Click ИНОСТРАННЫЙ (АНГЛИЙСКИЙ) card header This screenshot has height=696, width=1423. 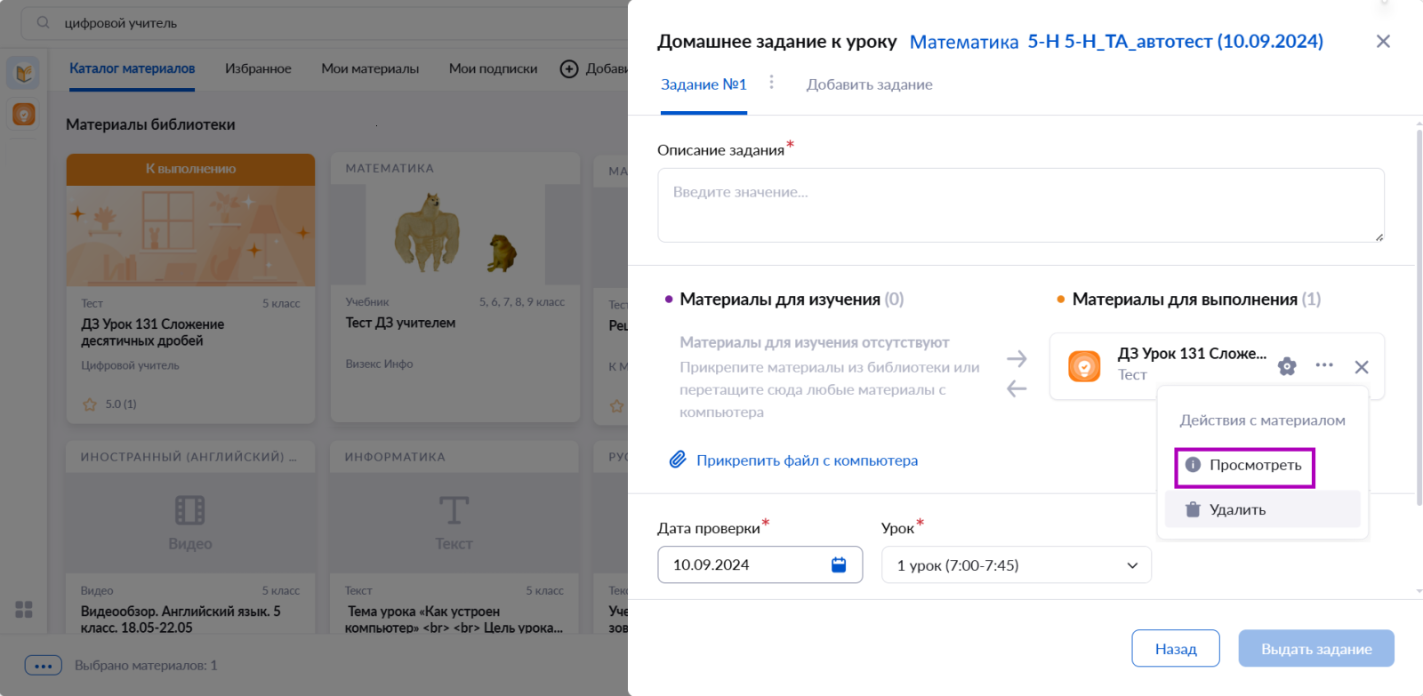[189, 457]
